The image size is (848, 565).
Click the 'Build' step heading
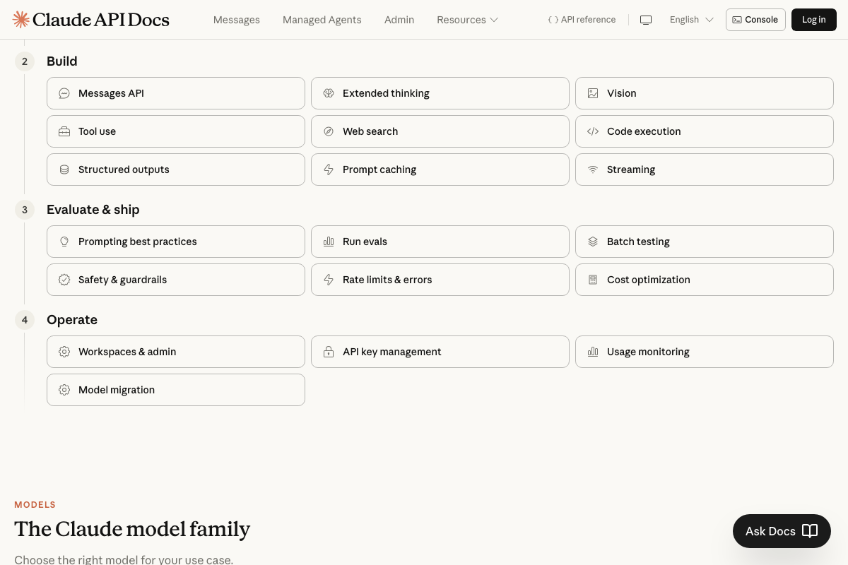coord(62,61)
